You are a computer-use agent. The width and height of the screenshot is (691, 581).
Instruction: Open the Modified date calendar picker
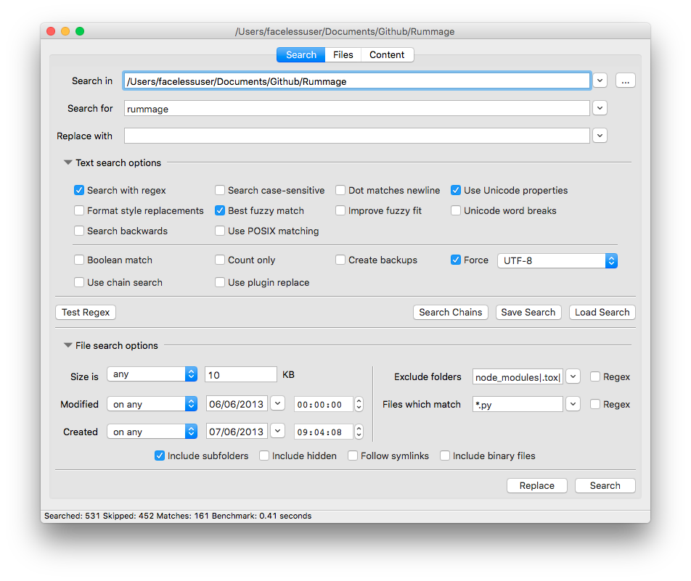pos(277,404)
